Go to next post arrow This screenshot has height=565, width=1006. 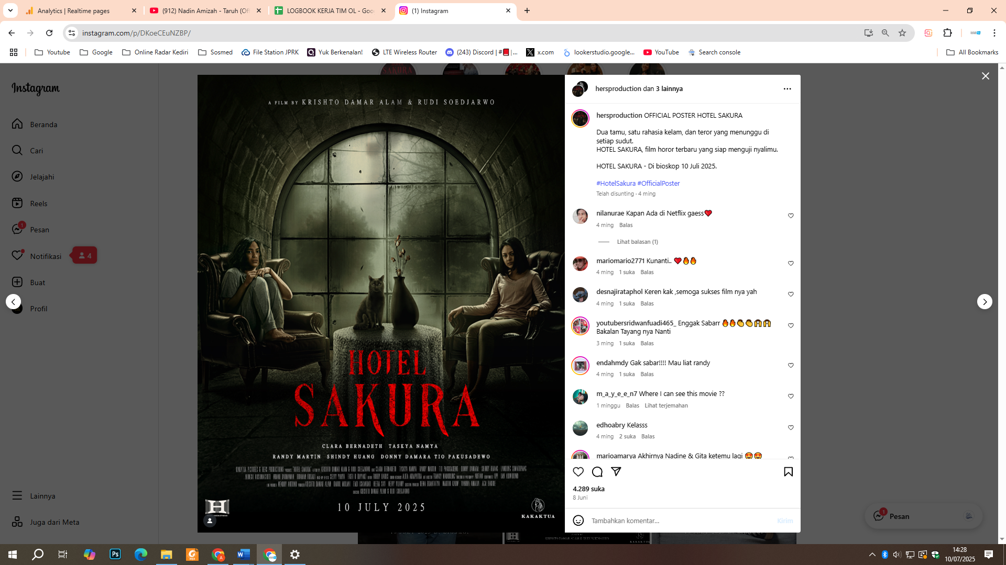985,302
